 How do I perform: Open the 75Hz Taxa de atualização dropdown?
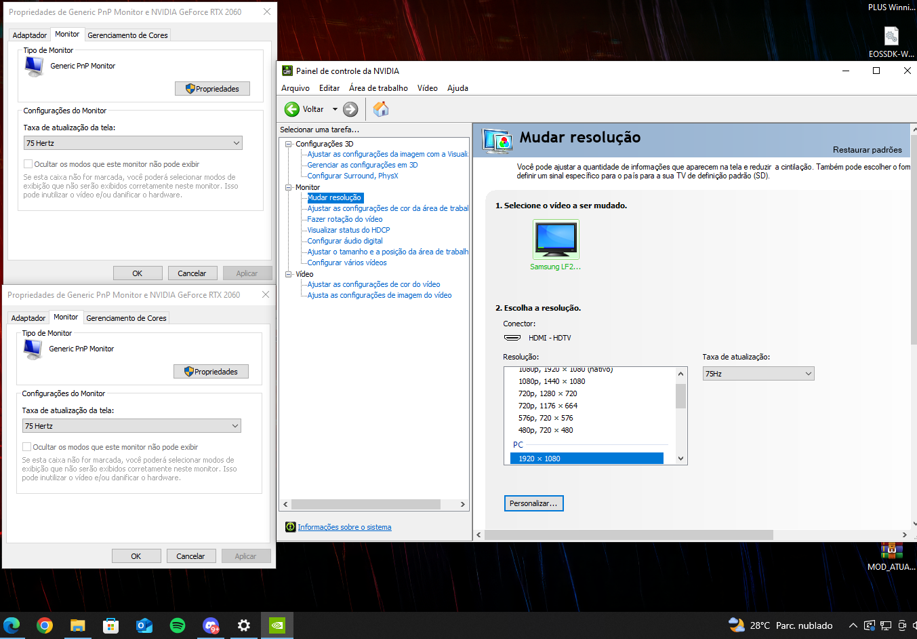[x=758, y=374]
